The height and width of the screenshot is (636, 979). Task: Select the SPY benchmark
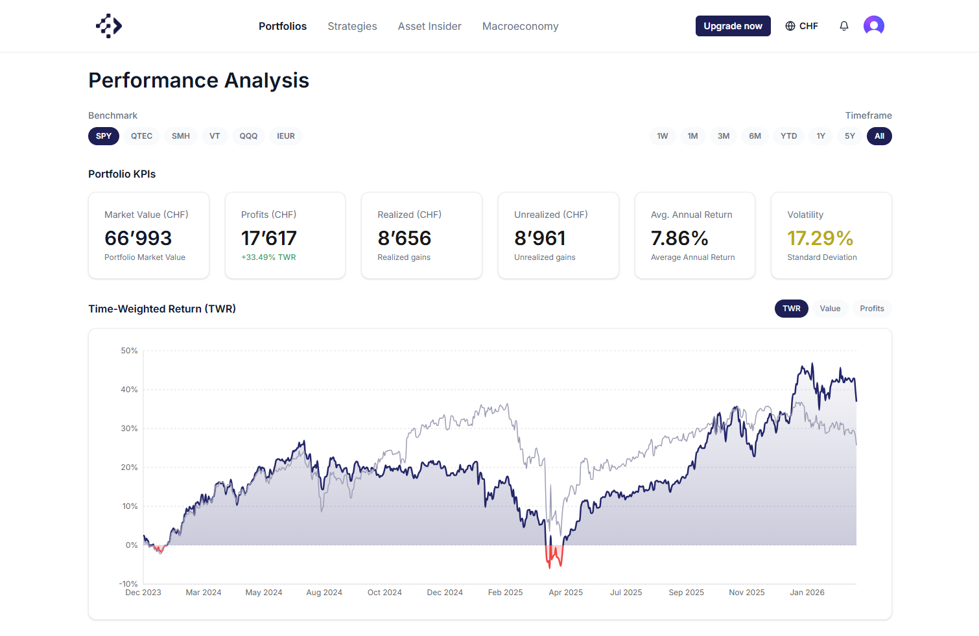[x=103, y=136]
